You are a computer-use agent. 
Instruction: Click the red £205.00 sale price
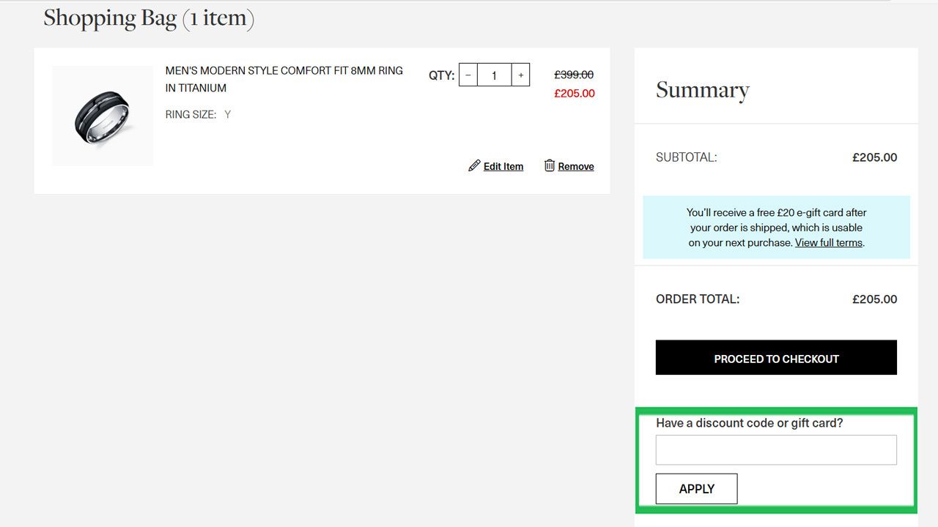coord(575,93)
